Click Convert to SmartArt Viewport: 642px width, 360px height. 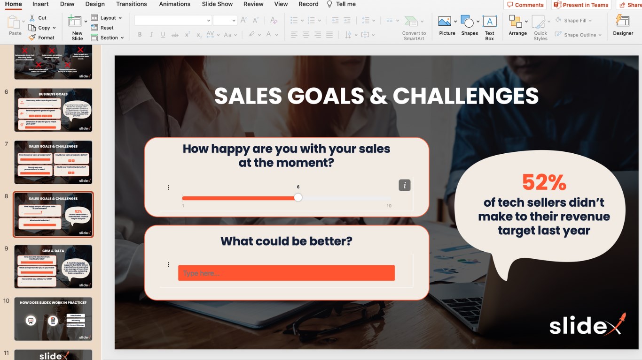pos(414,28)
